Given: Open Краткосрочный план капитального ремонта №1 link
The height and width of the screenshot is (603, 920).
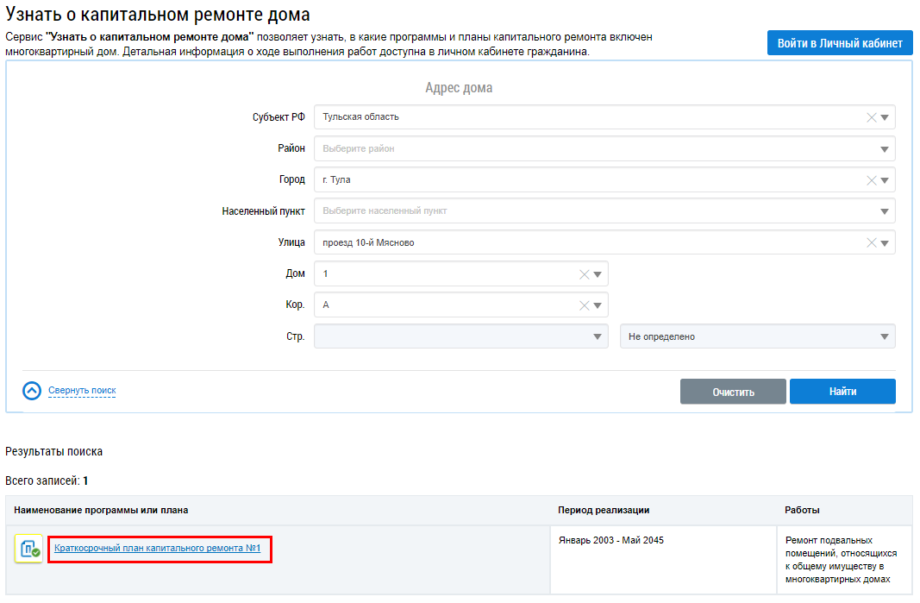Looking at the screenshot, I should [x=157, y=548].
